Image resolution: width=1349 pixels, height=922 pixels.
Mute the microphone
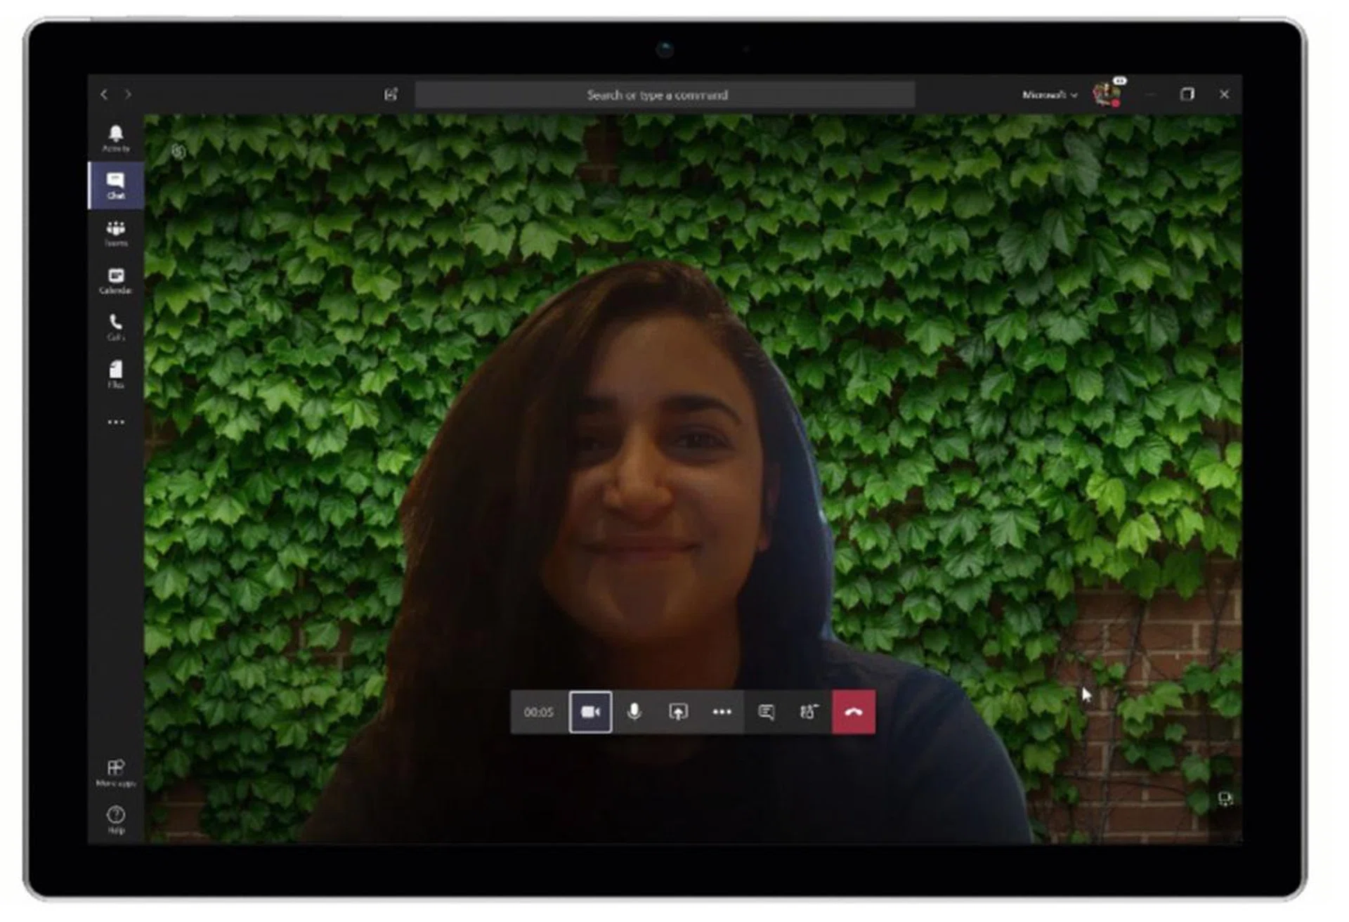(x=634, y=712)
